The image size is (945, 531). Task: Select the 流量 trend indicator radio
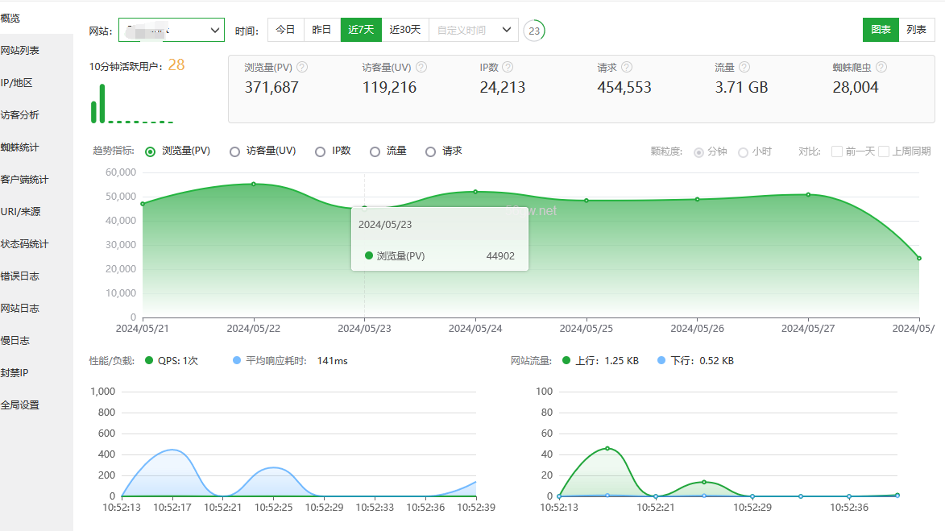(375, 151)
